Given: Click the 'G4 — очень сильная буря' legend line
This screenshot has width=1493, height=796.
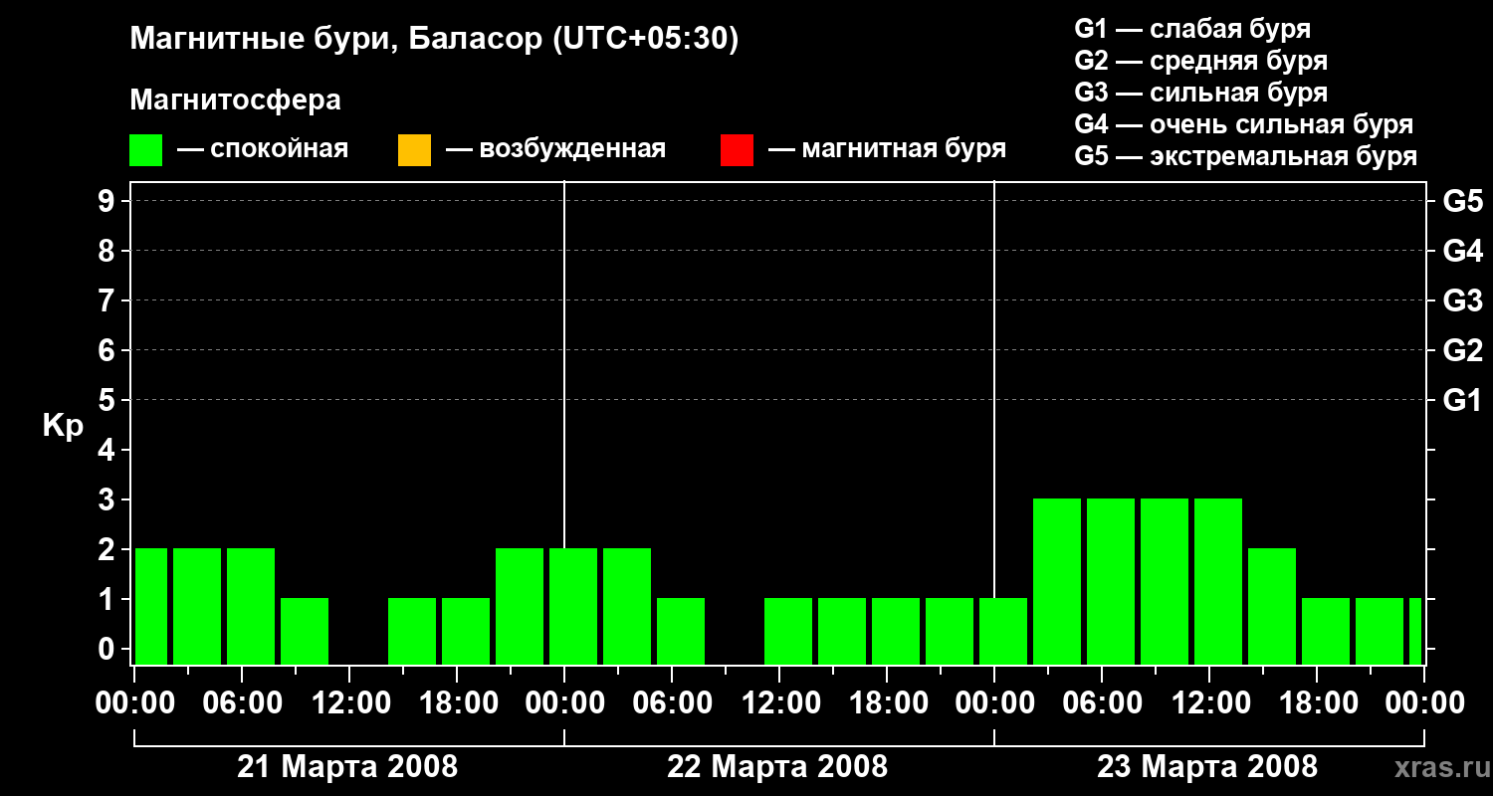Looking at the screenshot, I should tap(1244, 124).
